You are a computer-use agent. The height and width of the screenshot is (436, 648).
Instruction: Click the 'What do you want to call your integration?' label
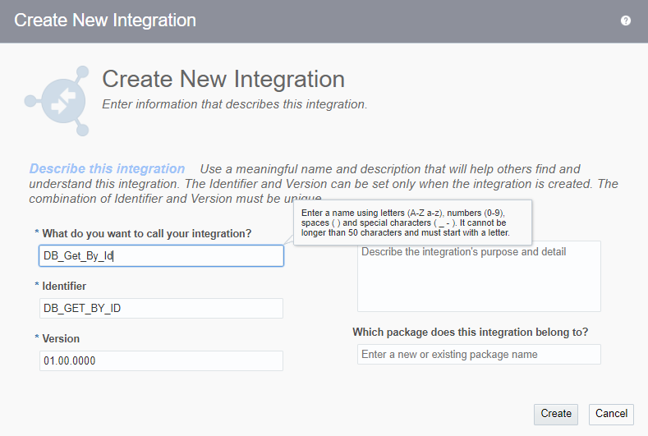146,234
